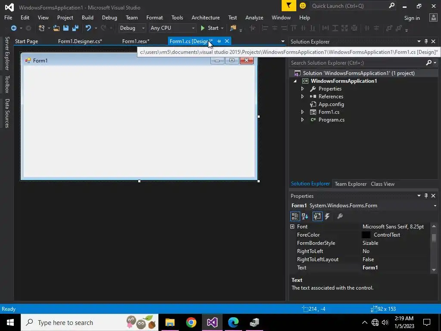Image resolution: width=441 pixels, height=331 pixels.
Task: Open the Data Sources side tab
Action: 7,113
